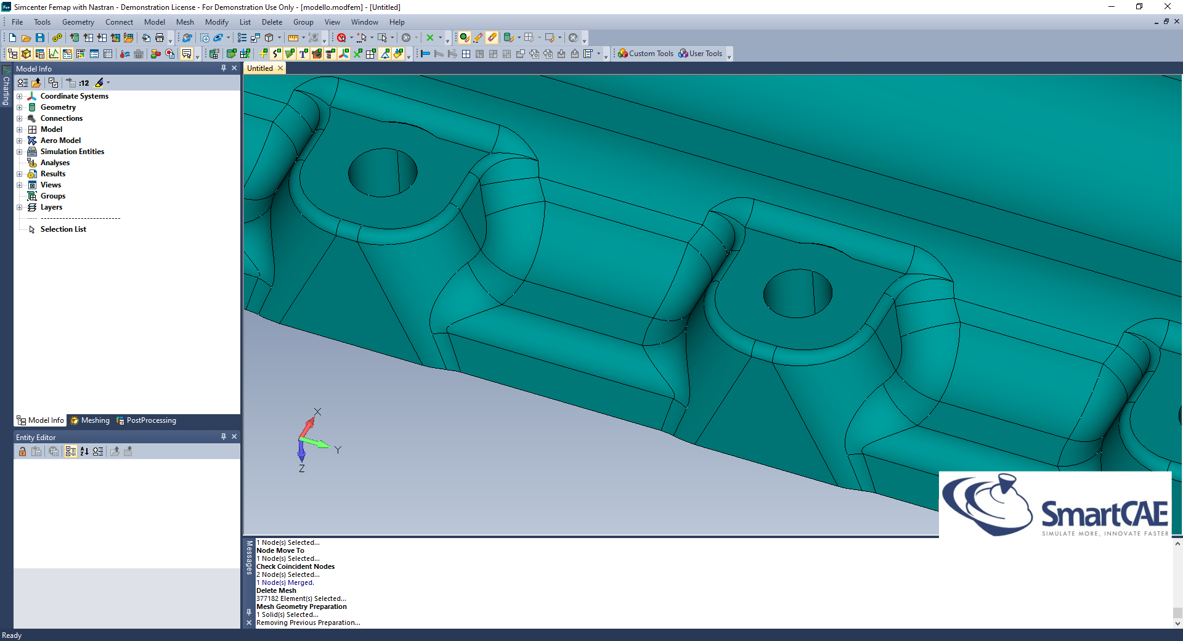
Task: Click the blue T text entity icon
Action: point(303,54)
